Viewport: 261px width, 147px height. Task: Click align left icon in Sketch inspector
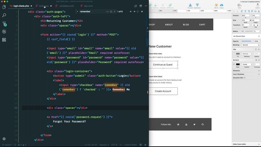[242, 11]
